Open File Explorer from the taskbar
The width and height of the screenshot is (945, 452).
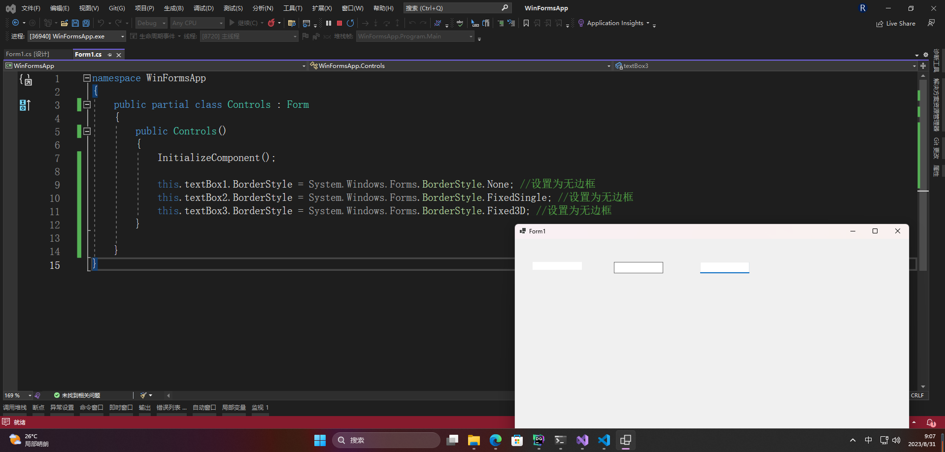pos(474,440)
